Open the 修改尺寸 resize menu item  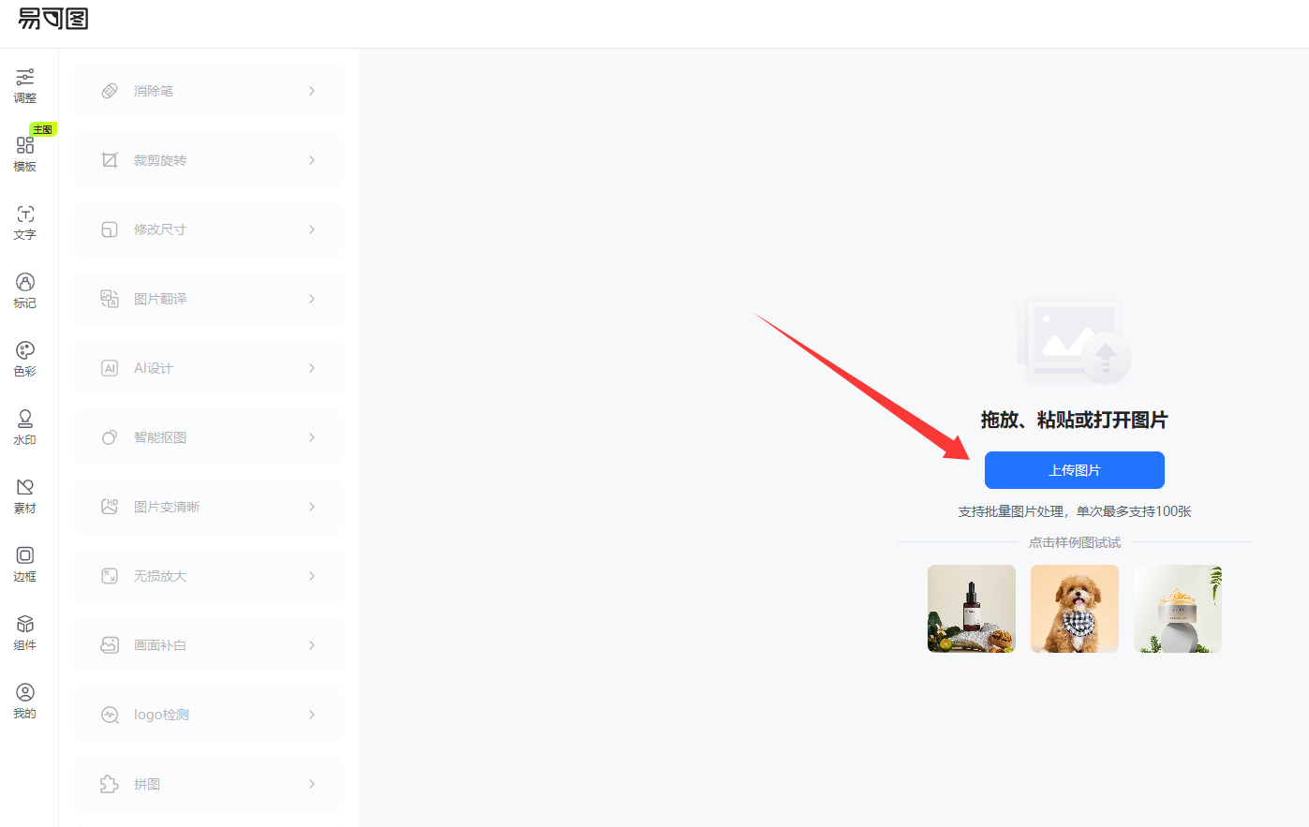(x=209, y=229)
